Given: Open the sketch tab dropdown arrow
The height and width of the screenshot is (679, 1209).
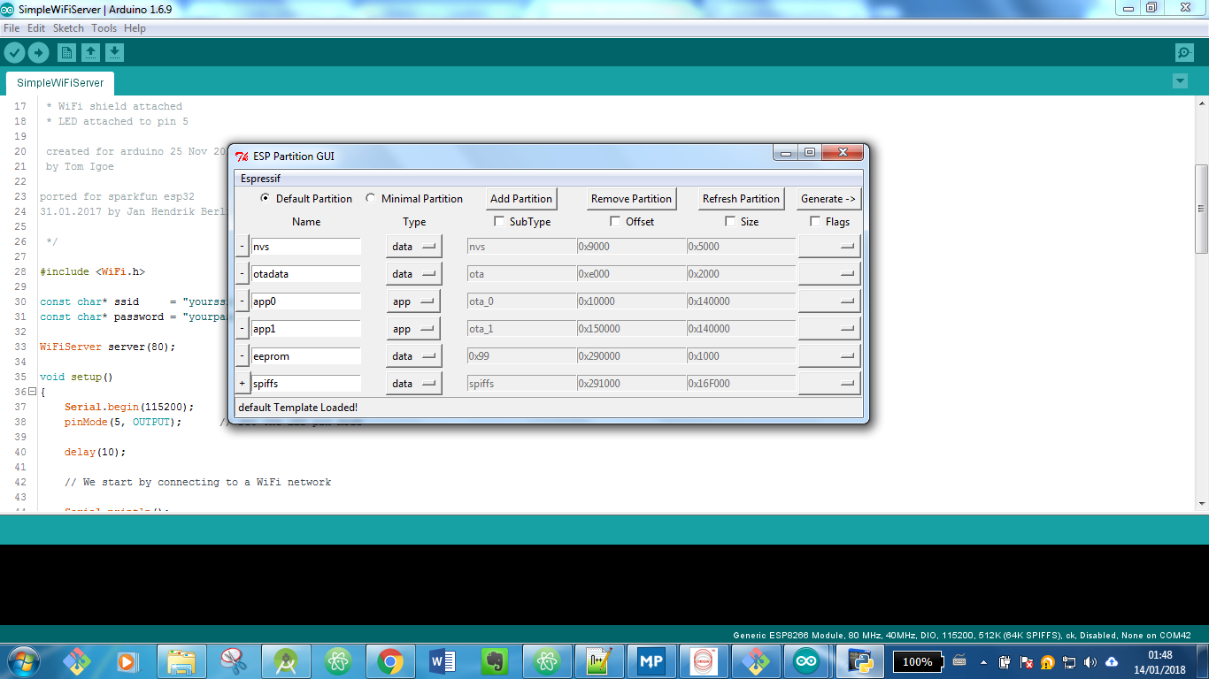Looking at the screenshot, I should point(1180,81).
